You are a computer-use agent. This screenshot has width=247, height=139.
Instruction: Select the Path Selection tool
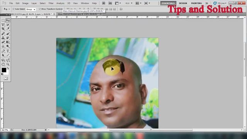(x=3, y=55)
